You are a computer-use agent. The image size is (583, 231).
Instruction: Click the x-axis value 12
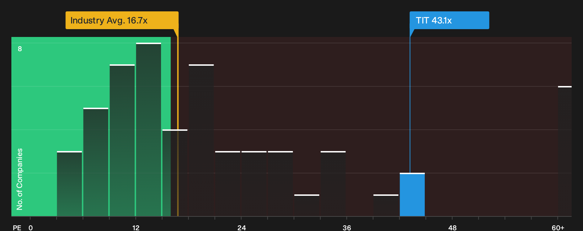pyautogui.click(x=136, y=228)
